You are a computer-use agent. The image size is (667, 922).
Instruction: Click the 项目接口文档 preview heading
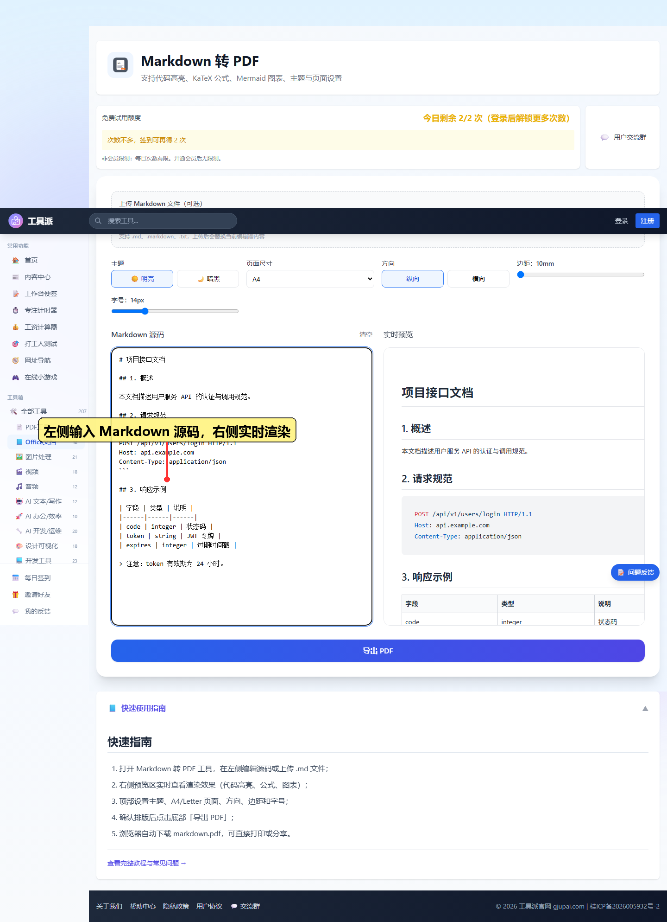pos(437,393)
